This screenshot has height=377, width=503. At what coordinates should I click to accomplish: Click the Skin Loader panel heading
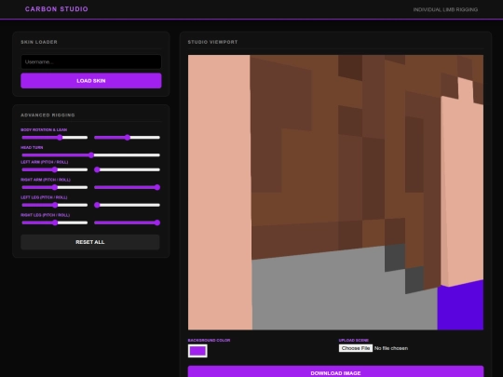pyautogui.click(x=39, y=42)
